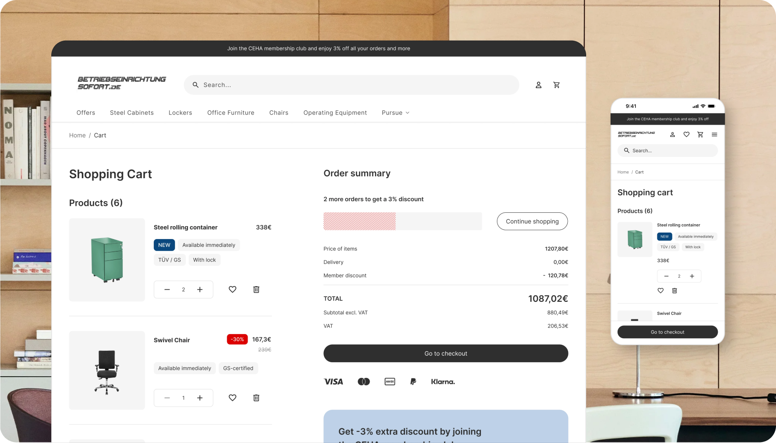The height and width of the screenshot is (443, 776).
Task: Open the Lockers menu item
Action: 180,113
